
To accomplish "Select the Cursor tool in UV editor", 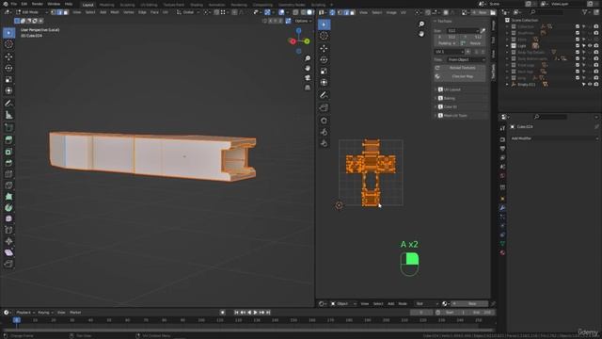I will tap(324, 36).
